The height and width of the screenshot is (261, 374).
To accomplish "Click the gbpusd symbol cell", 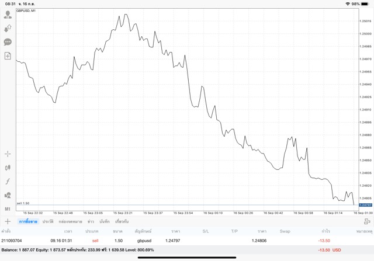I will (x=144, y=241).
